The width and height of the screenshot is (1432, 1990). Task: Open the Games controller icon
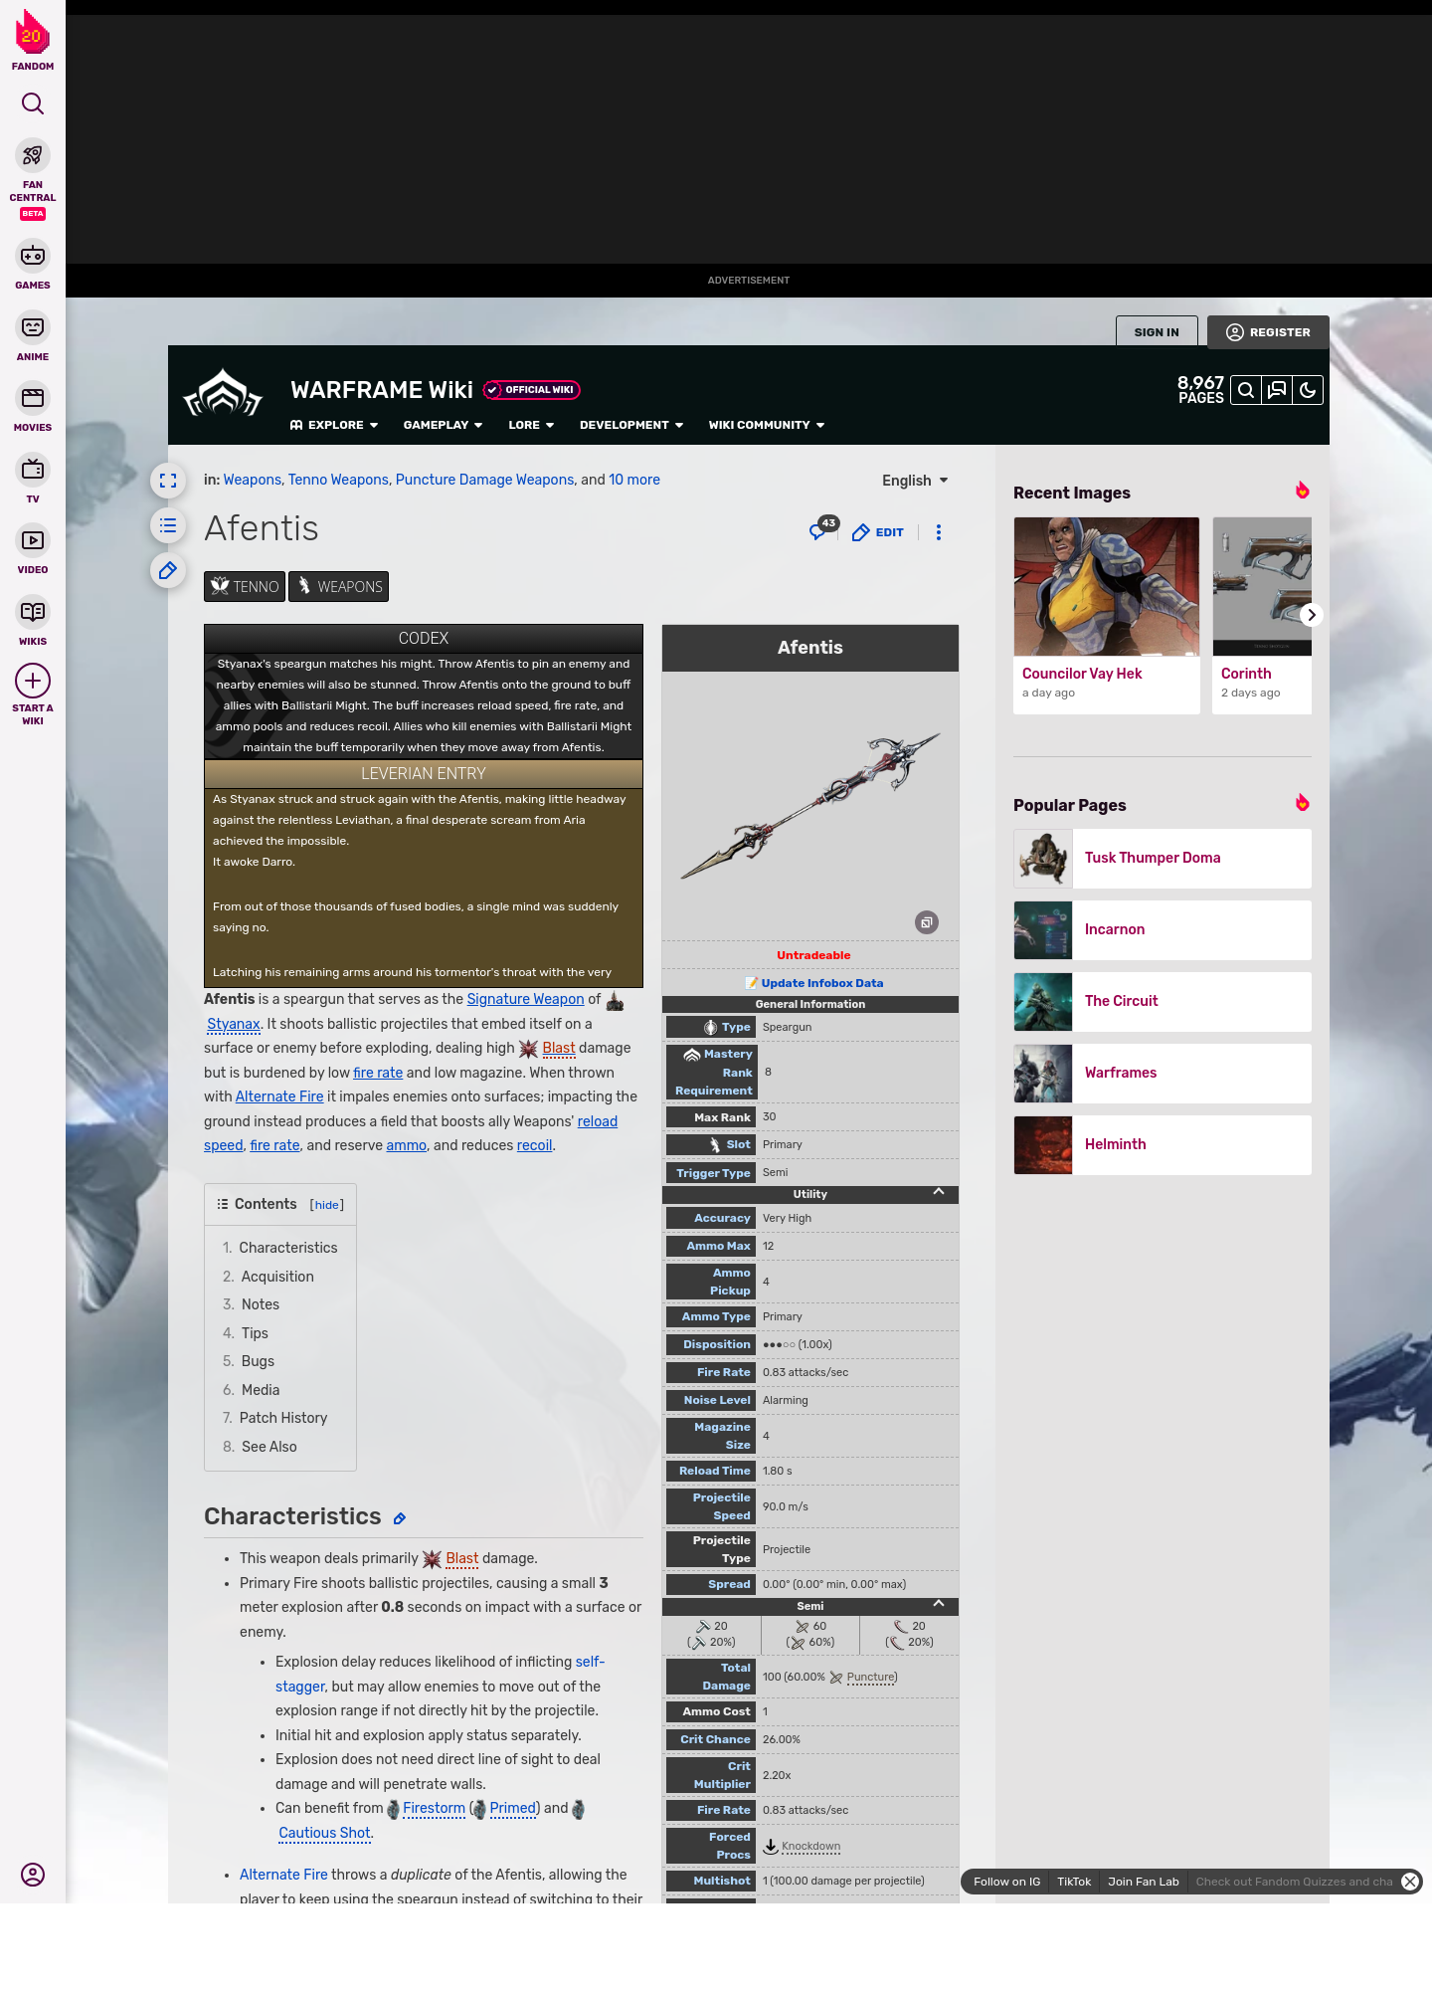[x=33, y=256]
